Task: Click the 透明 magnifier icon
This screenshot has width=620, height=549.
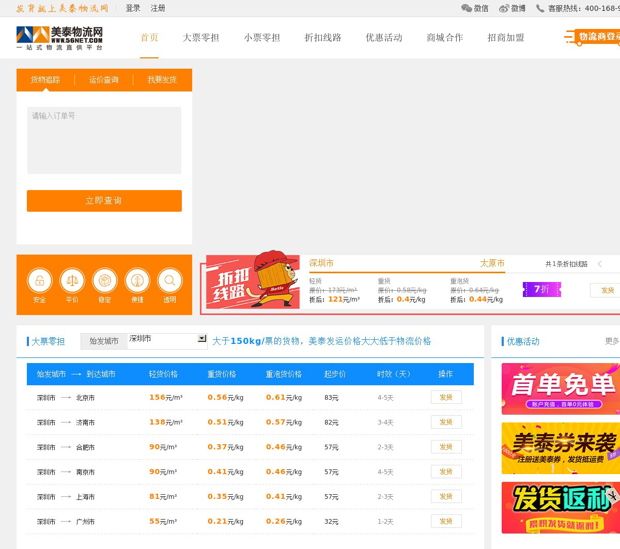Action: 170,281
